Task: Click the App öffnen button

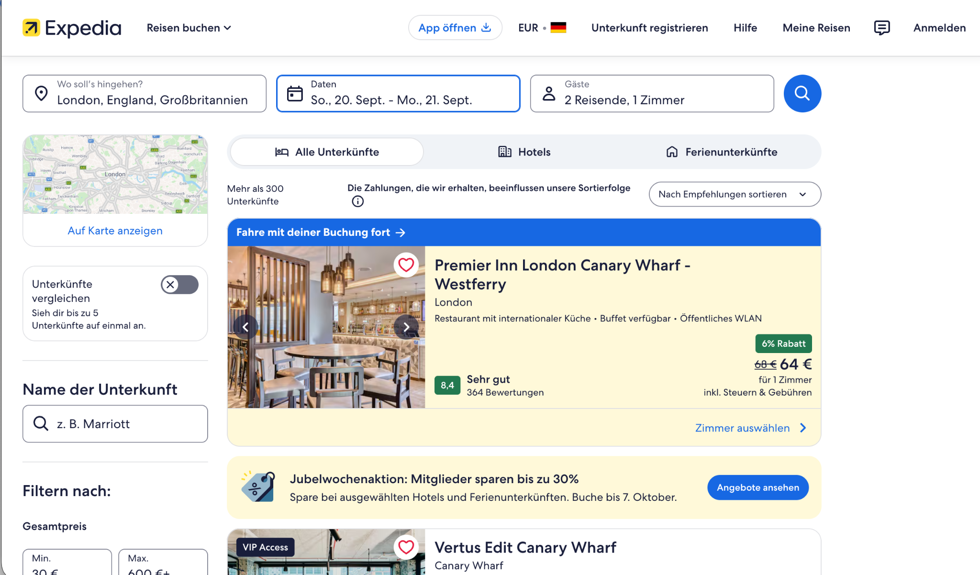Action: click(455, 28)
